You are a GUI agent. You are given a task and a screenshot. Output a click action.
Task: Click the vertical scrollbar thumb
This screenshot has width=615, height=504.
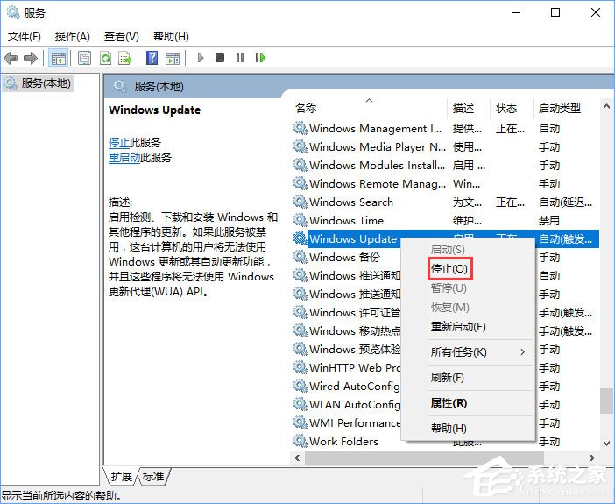pyautogui.click(x=606, y=401)
